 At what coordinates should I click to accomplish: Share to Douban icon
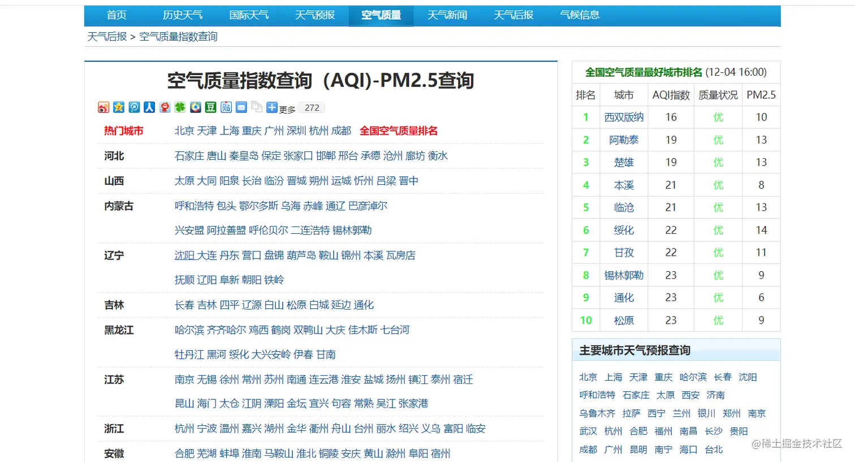(x=210, y=107)
